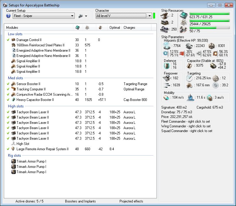Image resolution: width=236 pixels, height=206 pixels.
Task: Toggle Large Remote Armor Repair System checkmark
Action: click(x=8, y=149)
